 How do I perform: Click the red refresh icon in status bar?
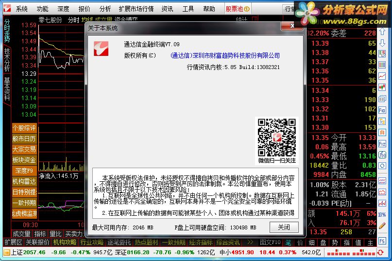(x=380, y=253)
